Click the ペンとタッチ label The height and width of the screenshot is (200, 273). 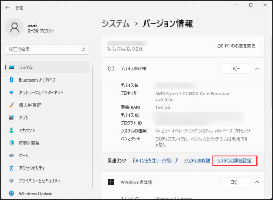[x=130, y=139]
